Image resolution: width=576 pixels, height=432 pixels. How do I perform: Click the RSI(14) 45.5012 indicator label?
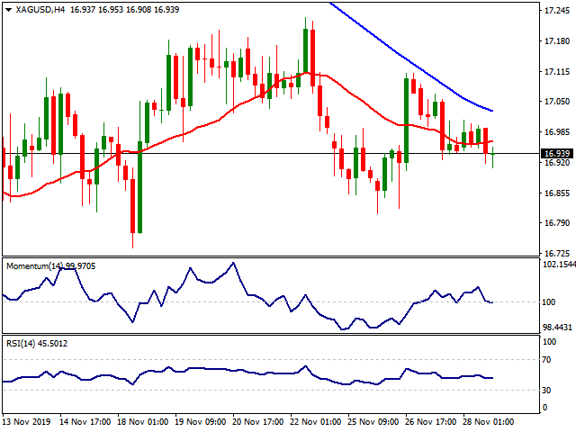click(x=37, y=344)
